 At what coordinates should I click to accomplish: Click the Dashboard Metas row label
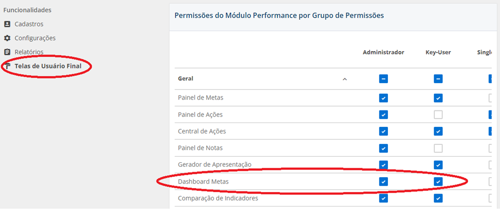pyautogui.click(x=203, y=182)
